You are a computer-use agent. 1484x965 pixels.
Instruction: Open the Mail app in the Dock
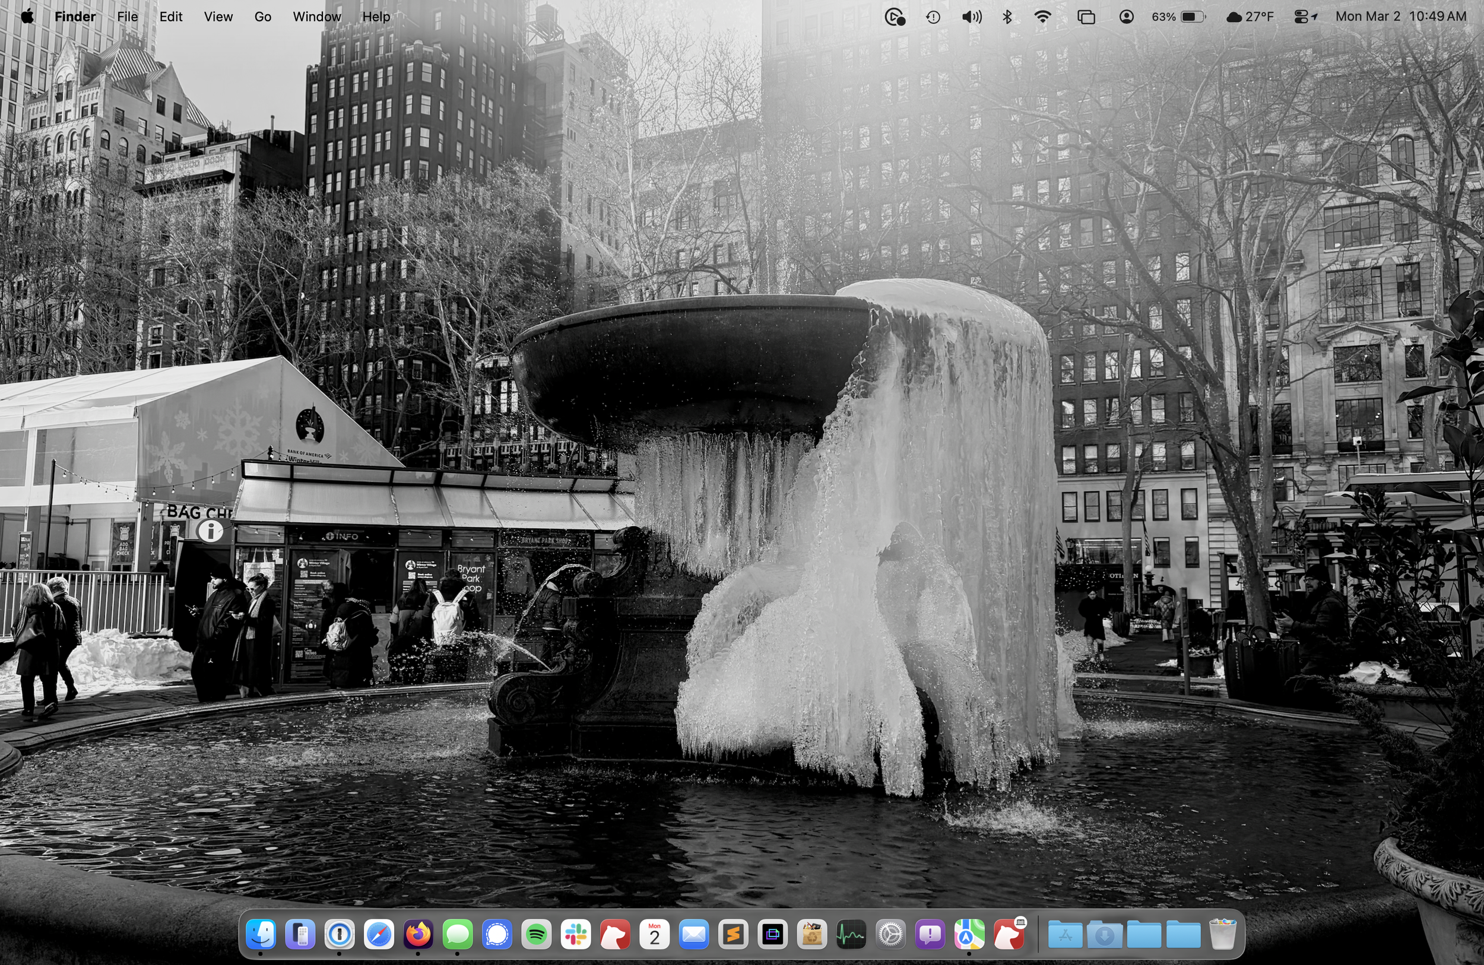click(x=694, y=935)
